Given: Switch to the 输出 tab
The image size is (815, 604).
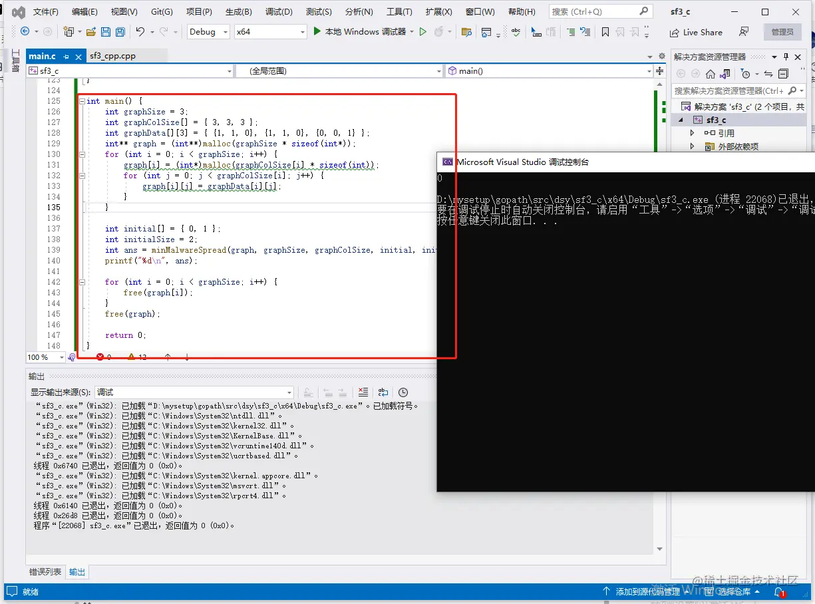Looking at the screenshot, I should click(77, 571).
